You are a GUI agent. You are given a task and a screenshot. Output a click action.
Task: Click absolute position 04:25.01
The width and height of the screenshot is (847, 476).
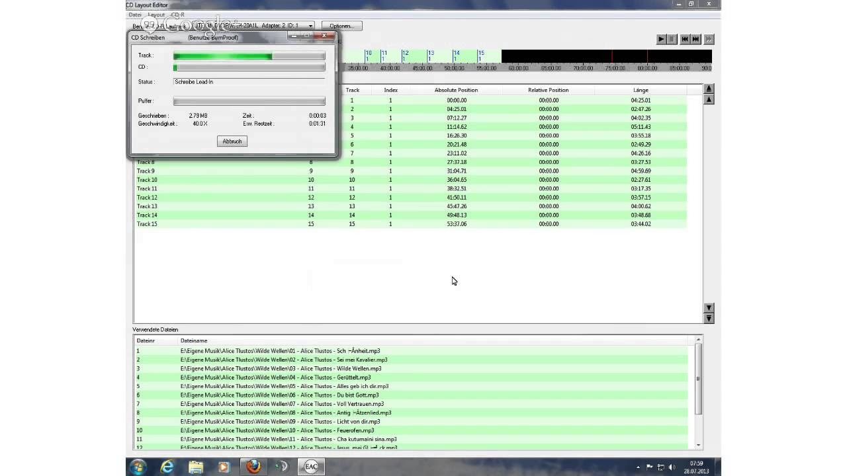pyautogui.click(x=457, y=109)
